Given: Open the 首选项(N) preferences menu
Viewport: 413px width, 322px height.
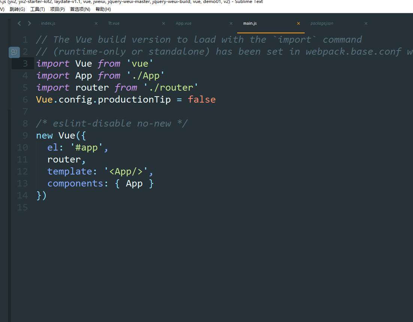Looking at the screenshot, I should [x=80, y=9].
